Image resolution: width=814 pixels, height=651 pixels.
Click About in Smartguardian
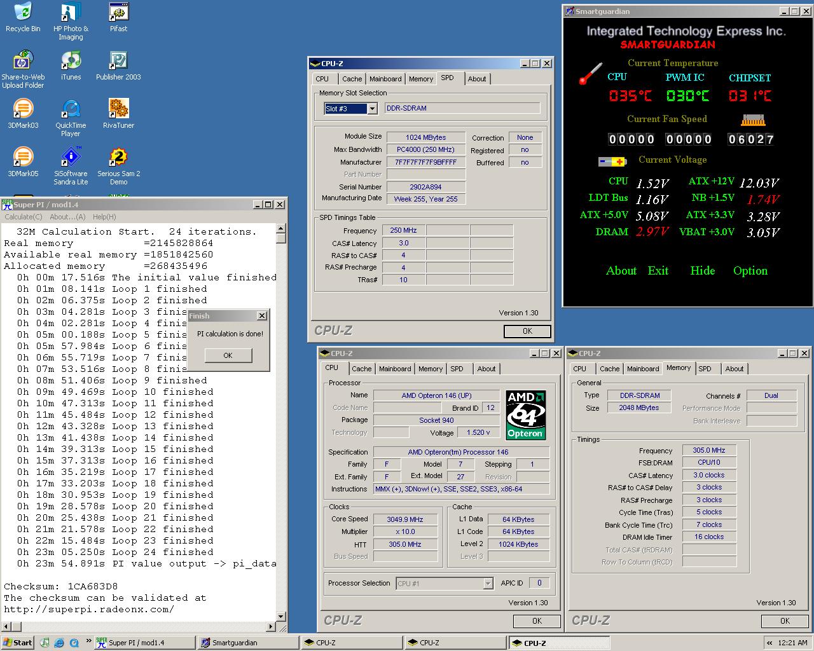tap(621, 271)
